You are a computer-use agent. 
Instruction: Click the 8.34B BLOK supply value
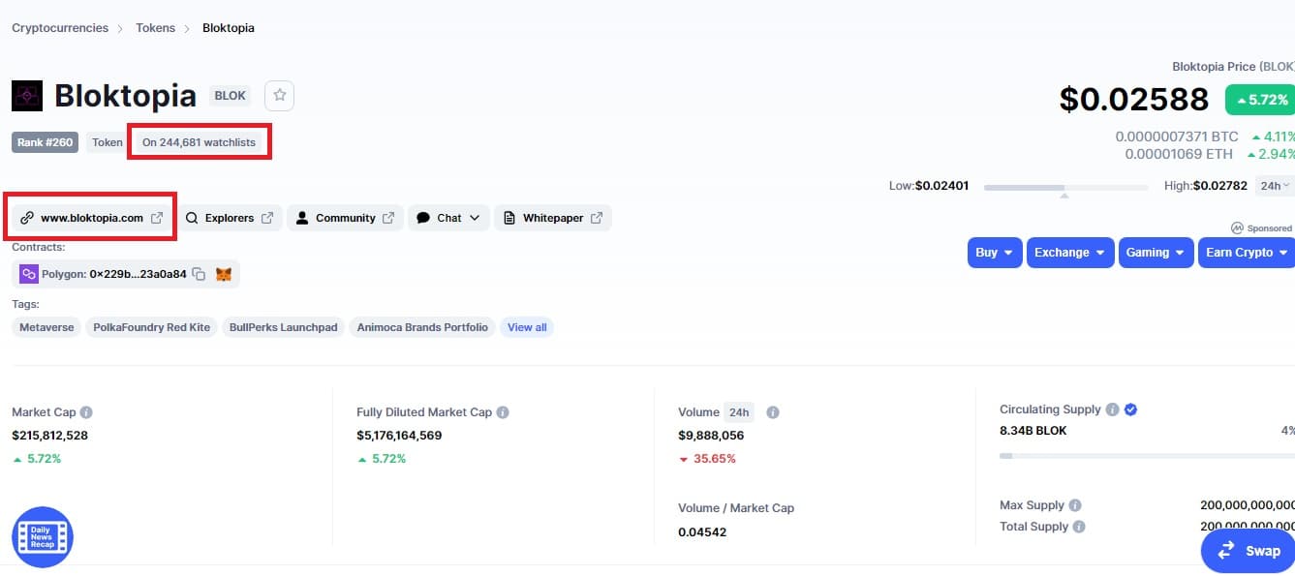click(1033, 431)
